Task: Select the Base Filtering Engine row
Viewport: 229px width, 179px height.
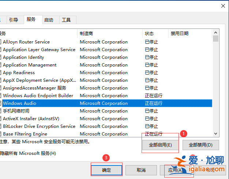Action: pyautogui.click(x=106, y=134)
